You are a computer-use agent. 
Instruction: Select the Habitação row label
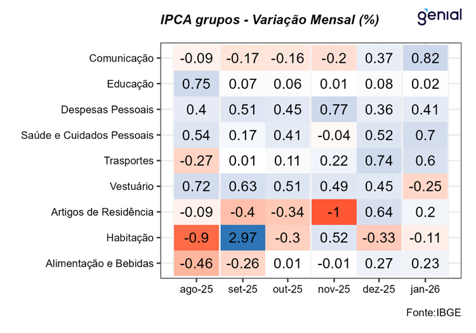point(131,238)
